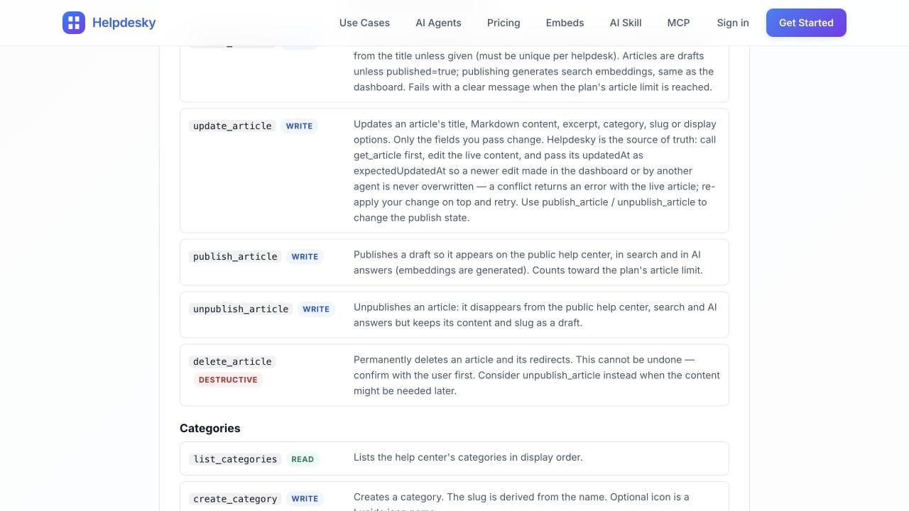The height and width of the screenshot is (511, 909).
Task: Click the DESTRUCTIVE badge under delete_article
Action: click(228, 380)
